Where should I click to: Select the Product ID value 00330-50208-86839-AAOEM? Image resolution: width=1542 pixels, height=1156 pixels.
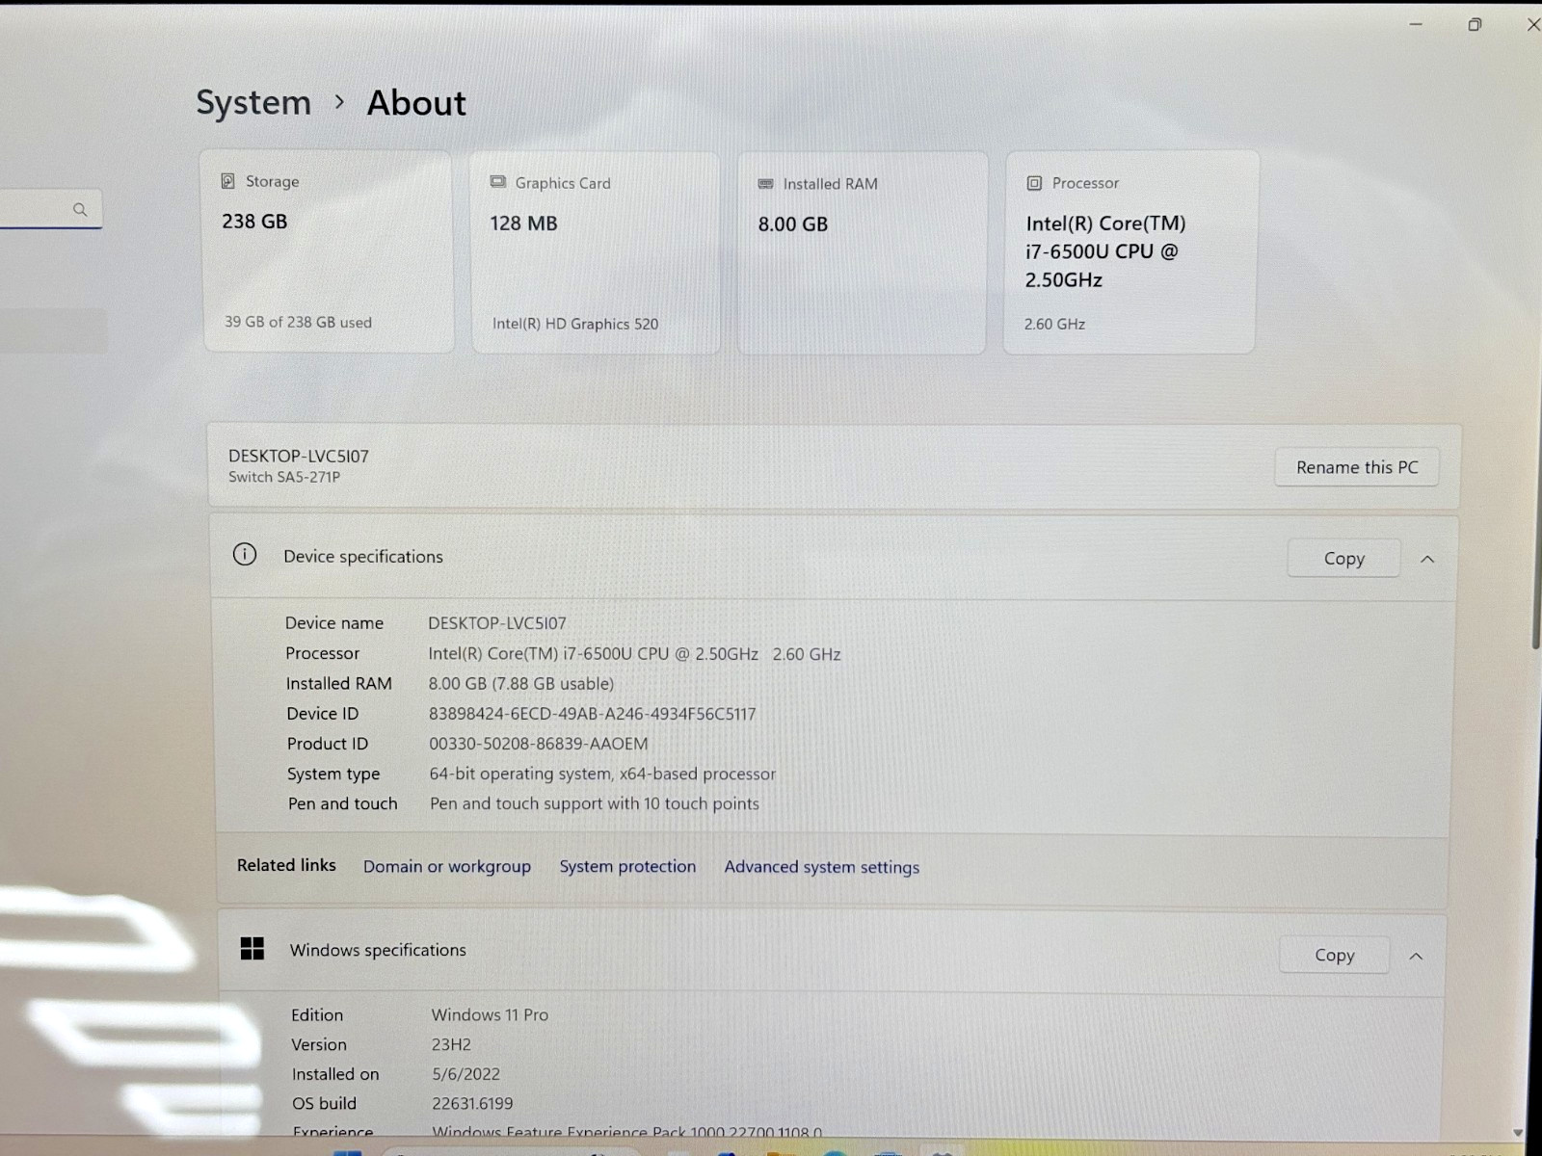coord(539,744)
